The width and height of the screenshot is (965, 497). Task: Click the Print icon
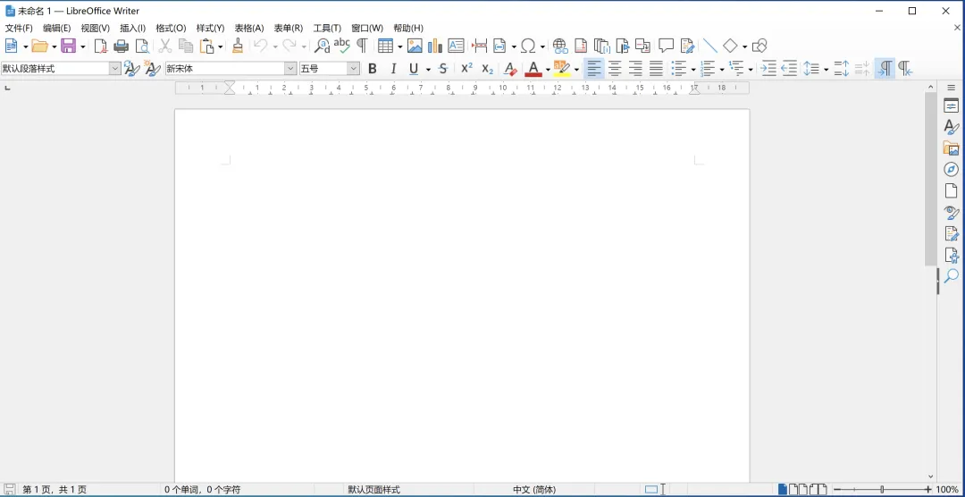point(122,46)
